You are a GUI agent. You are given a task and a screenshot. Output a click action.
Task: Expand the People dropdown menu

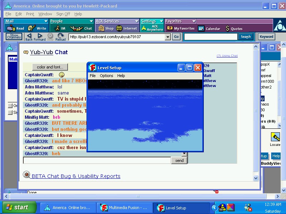coord(91,21)
